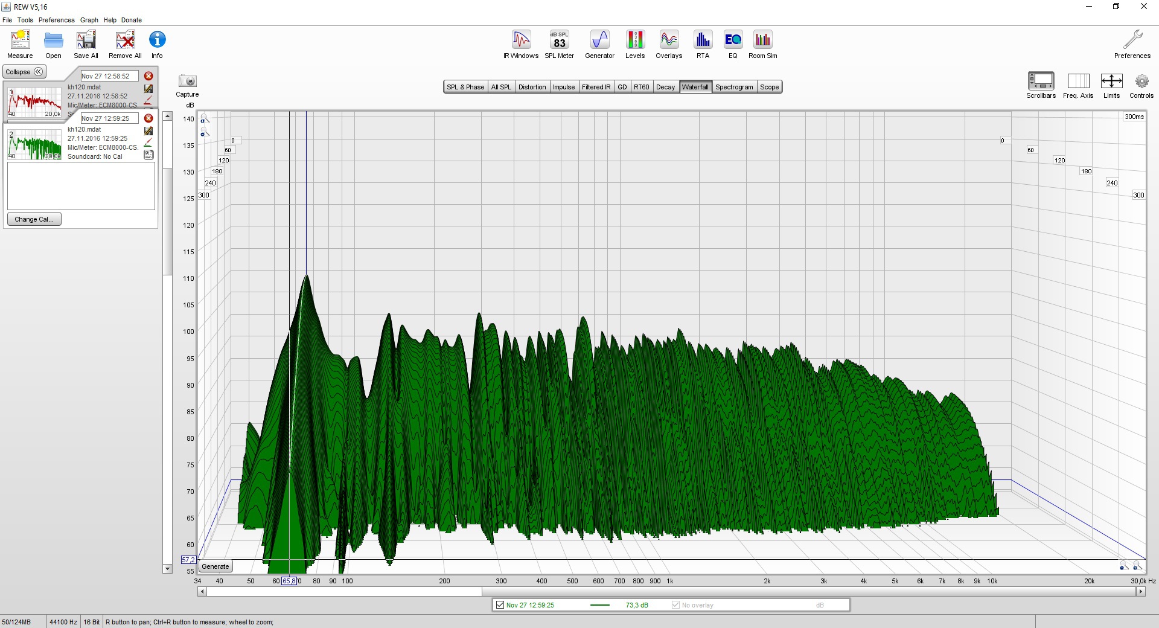This screenshot has width=1159, height=628.
Task: Start a new measurement with Measure
Action: point(20,45)
